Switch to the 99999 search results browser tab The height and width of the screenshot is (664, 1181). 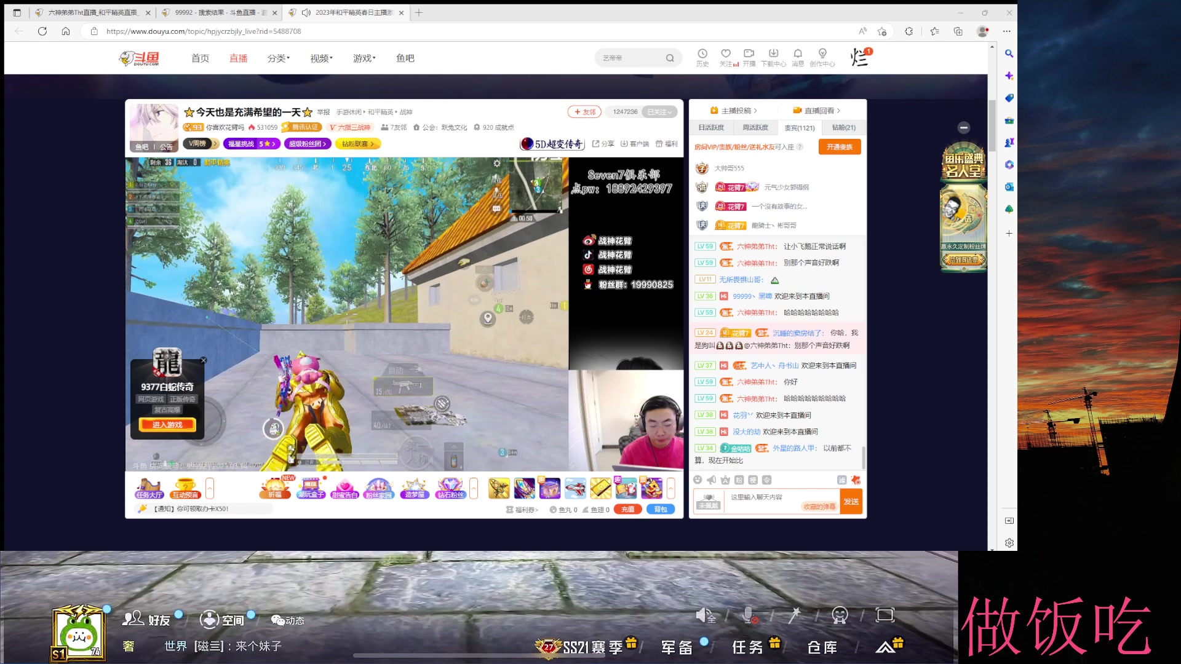pos(220,12)
